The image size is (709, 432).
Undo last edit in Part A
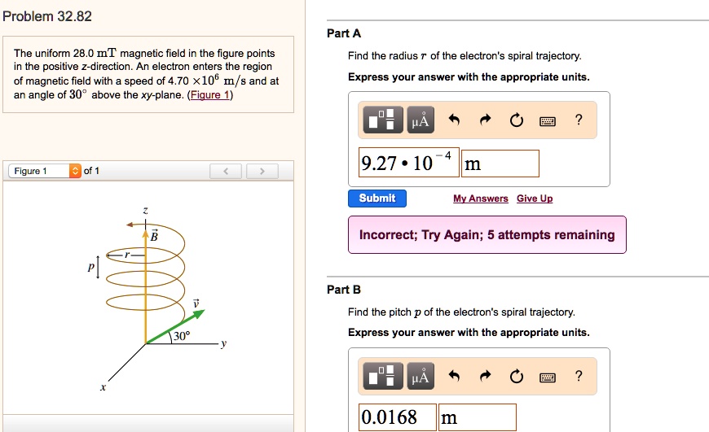click(x=455, y=120)
